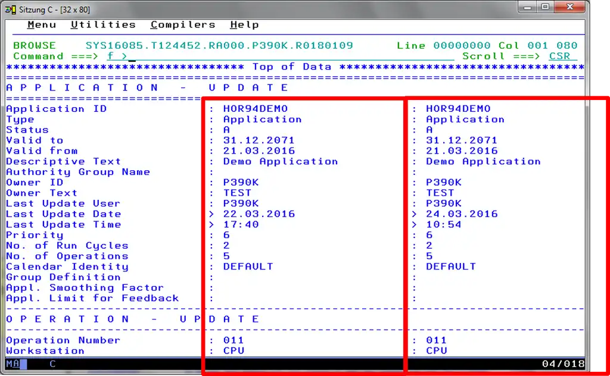Viewport: 610px width, 376px height.
Task: Click the 'No. of Operations' label
Action: click(67, 256)
